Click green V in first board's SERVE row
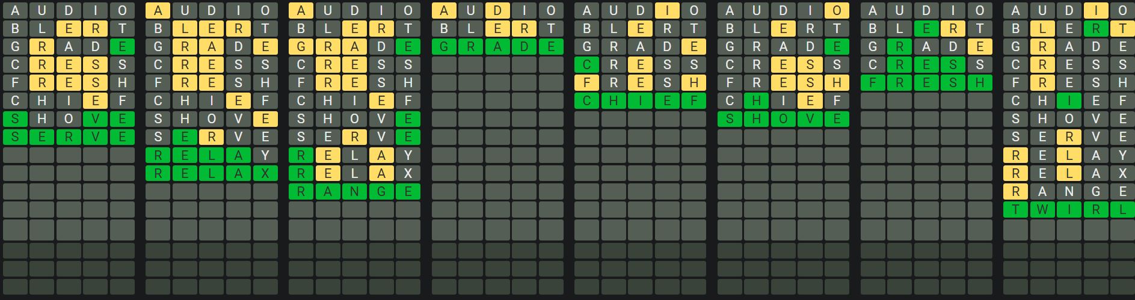1135x300 pixels. point(96,137)
